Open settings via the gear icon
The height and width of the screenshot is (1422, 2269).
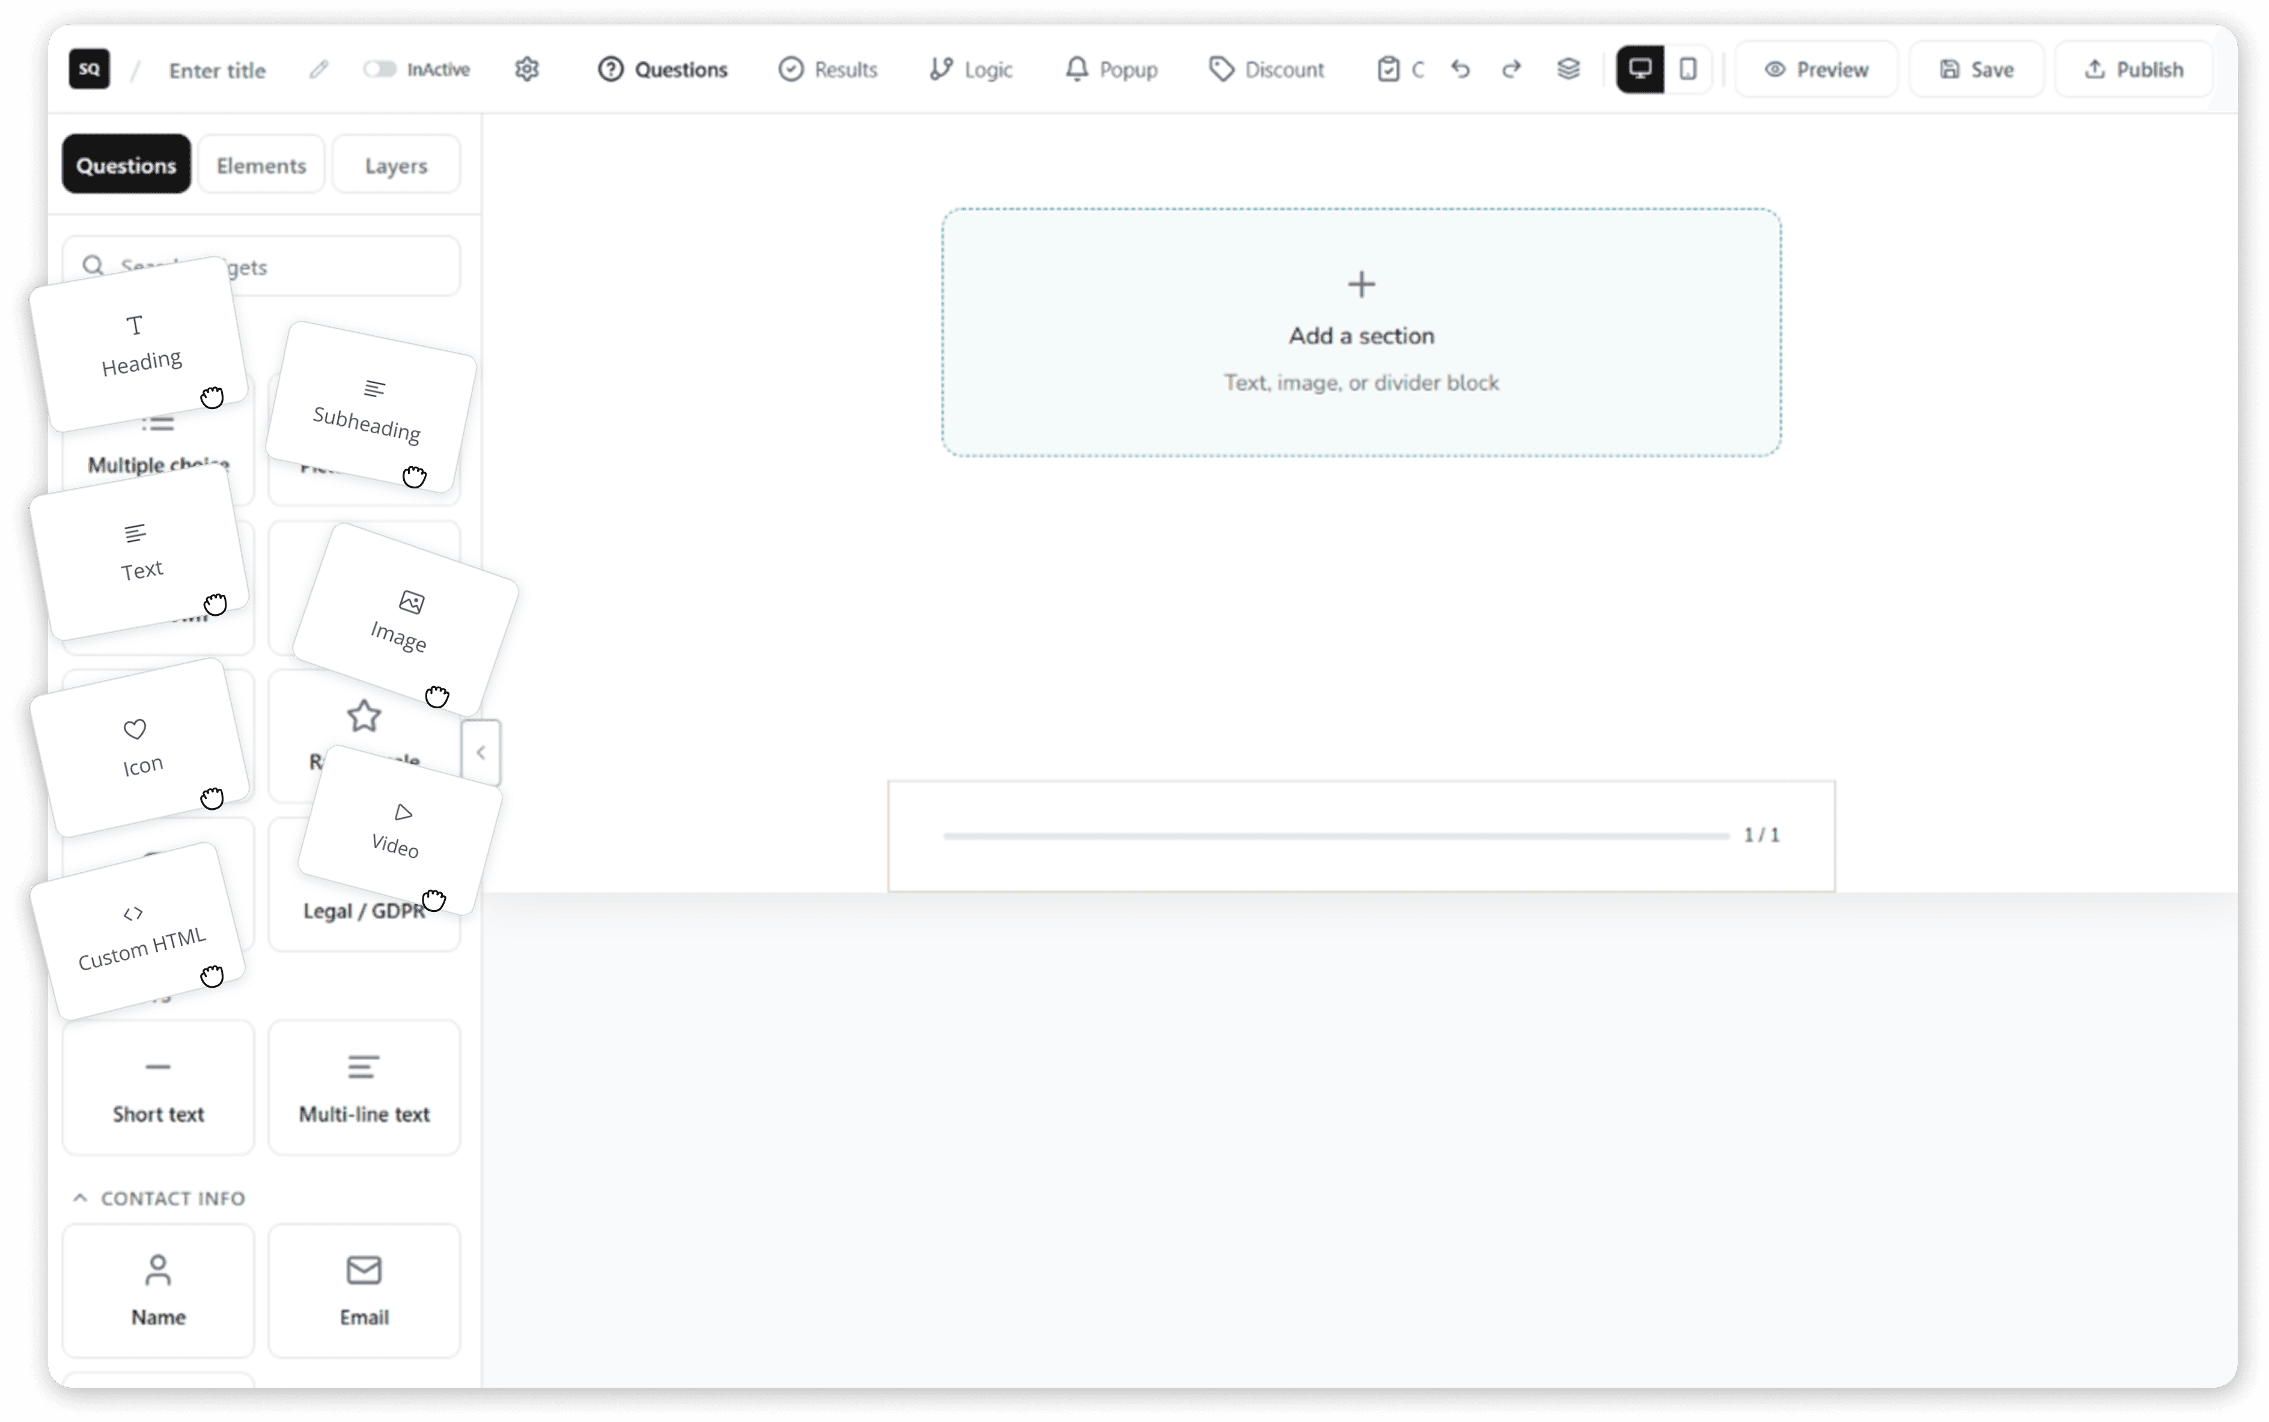coord(527,68)
